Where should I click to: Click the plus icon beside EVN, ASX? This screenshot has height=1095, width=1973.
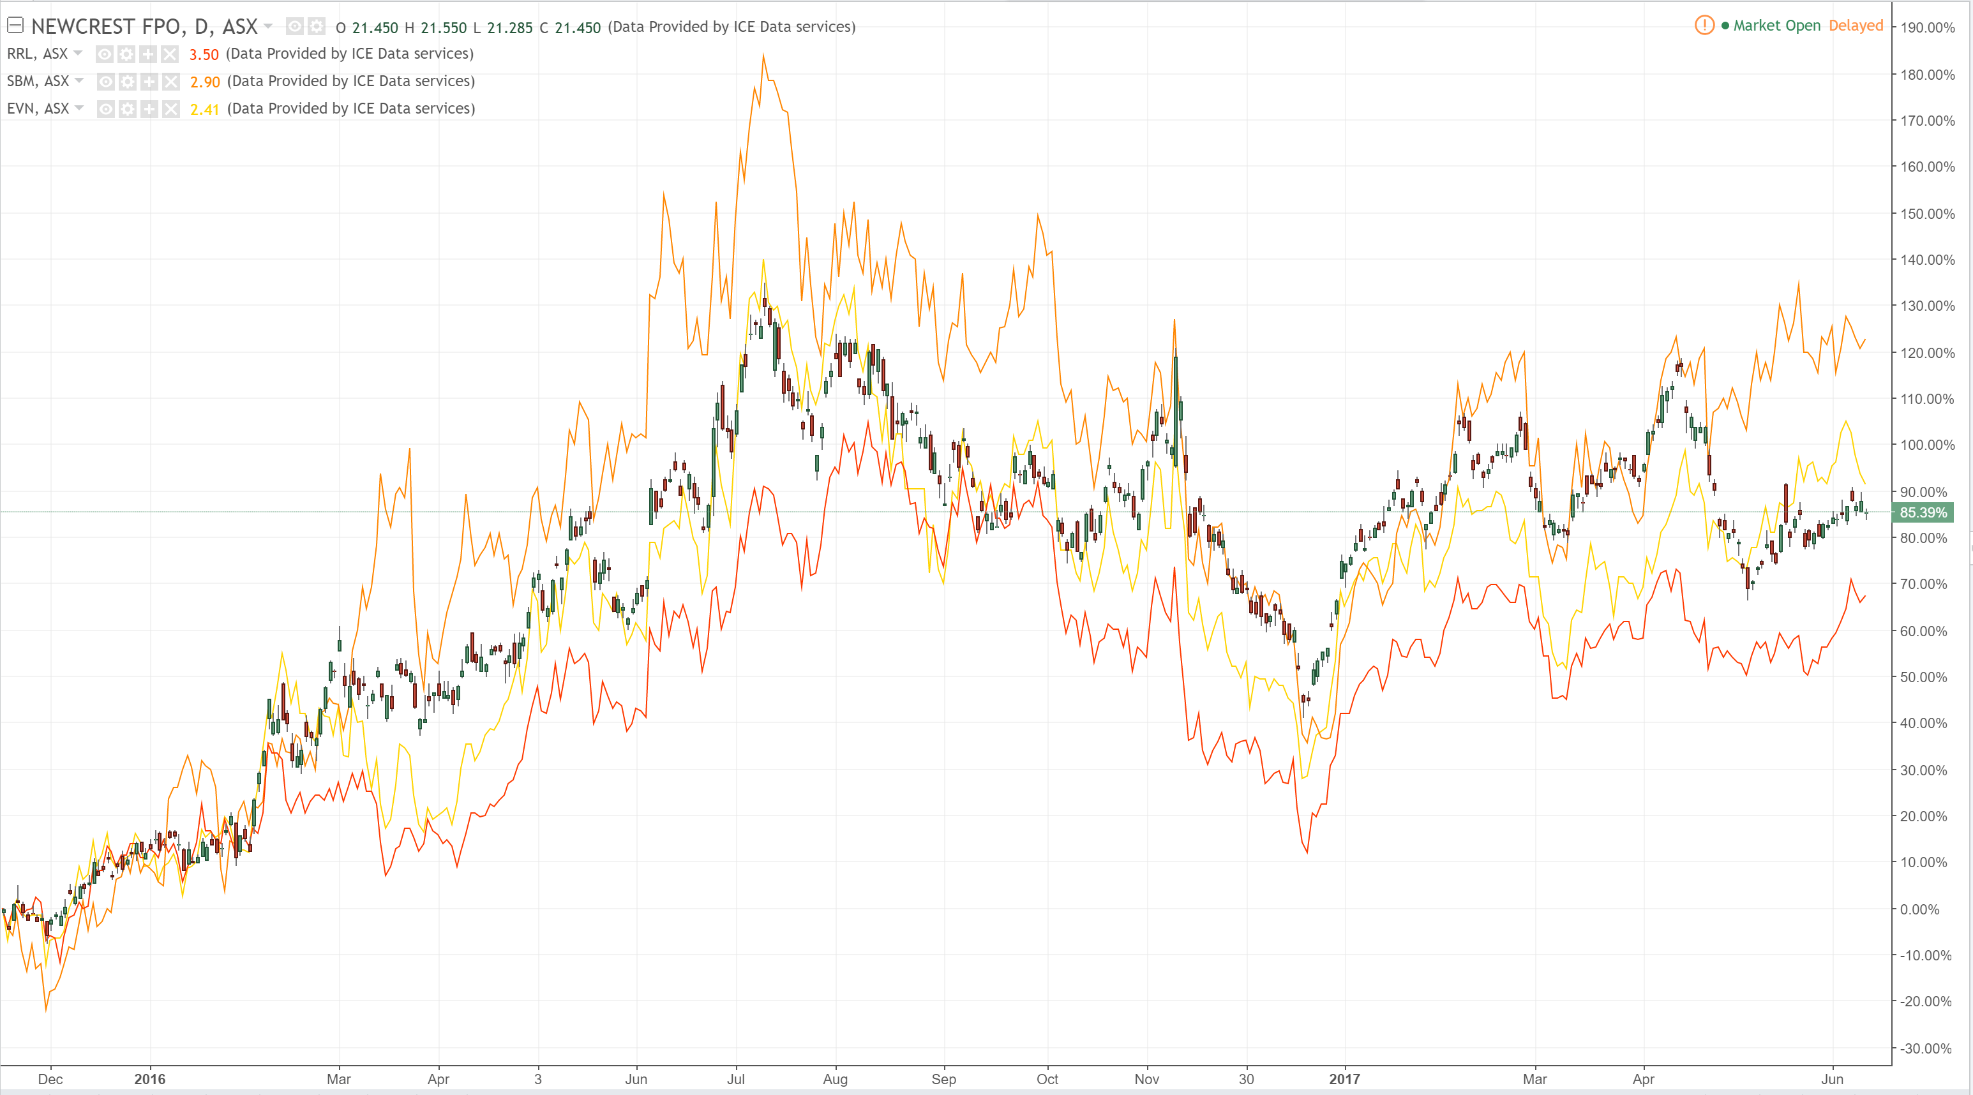click(149, 108)
